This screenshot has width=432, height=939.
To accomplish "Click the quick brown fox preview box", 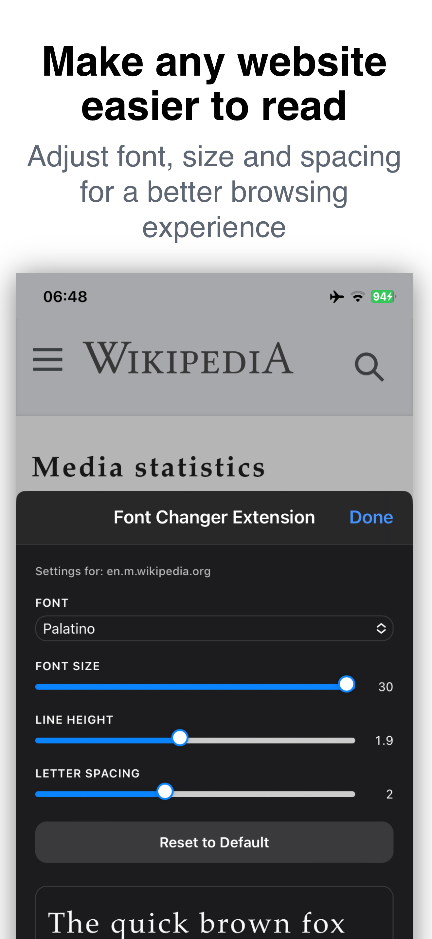I will click(x=214, y=912).
